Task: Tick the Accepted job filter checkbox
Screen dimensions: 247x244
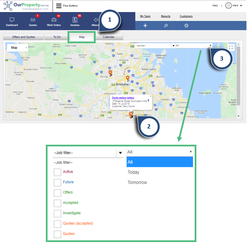Action: tap(57, 203)
